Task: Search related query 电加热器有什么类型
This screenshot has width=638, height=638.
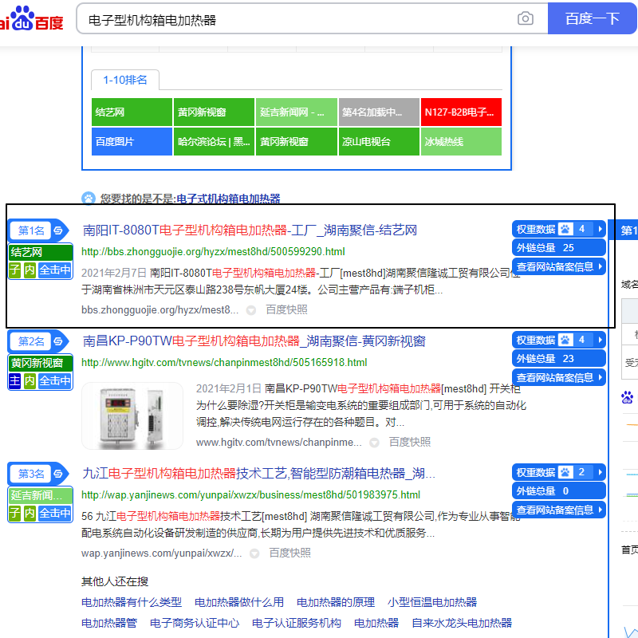Action: click(132, 602)
